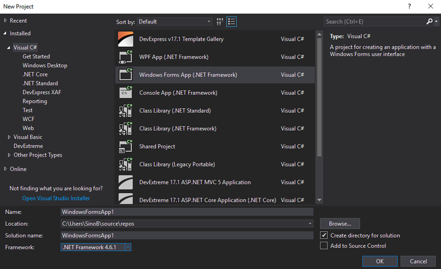This screenshot has width=441, height=269.
Task: Select Windows Desktop under Visual C#
Action: tap(45, 65)
